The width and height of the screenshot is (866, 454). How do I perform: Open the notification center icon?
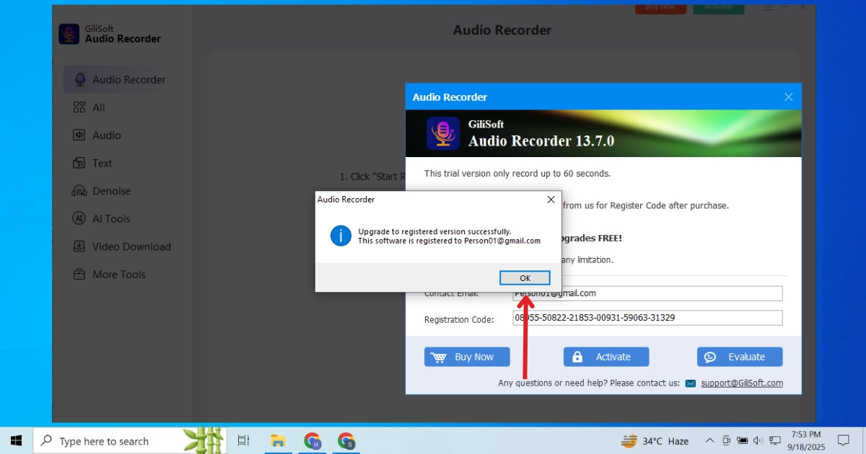(x=844, y=440)
